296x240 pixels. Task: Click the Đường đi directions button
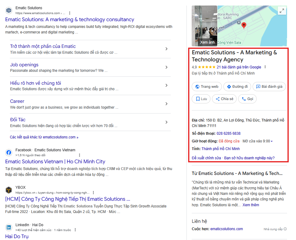coord(237,87)
